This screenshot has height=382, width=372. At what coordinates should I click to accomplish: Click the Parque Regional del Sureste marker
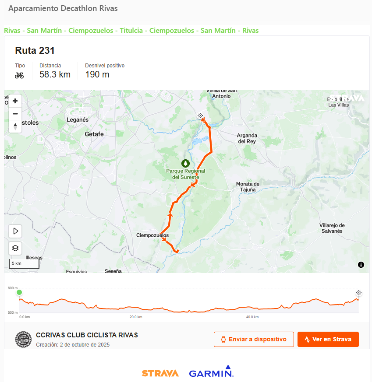[x=185, y=164]
